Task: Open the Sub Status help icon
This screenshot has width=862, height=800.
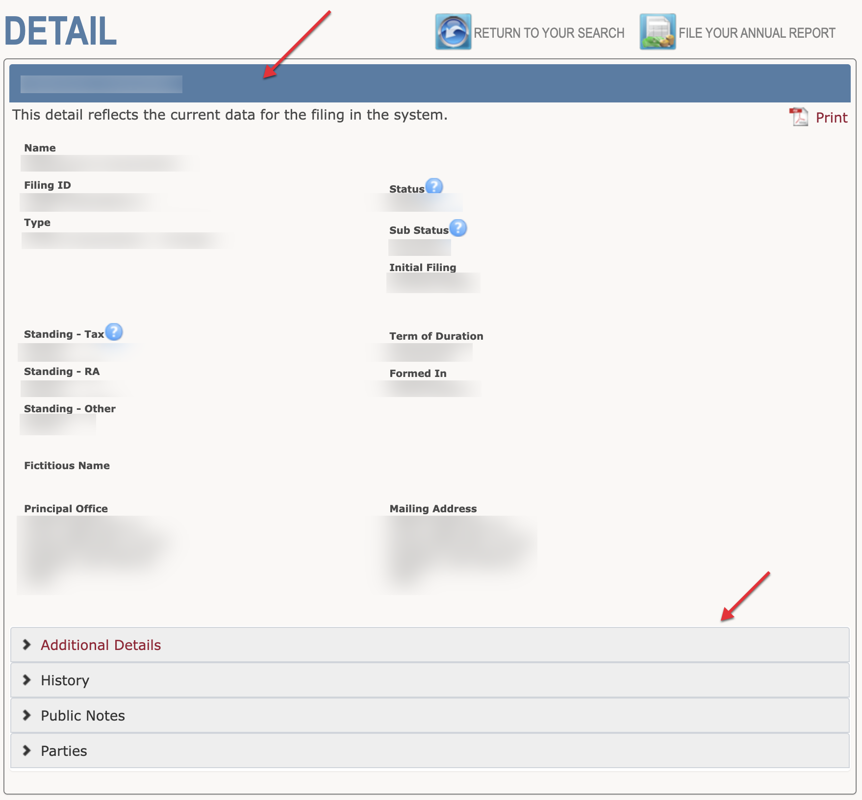Action: point(458,228)
